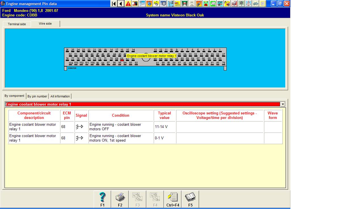Screen dimensions: 344x209
Task: Open the By component tab
Action: [14, 96]
